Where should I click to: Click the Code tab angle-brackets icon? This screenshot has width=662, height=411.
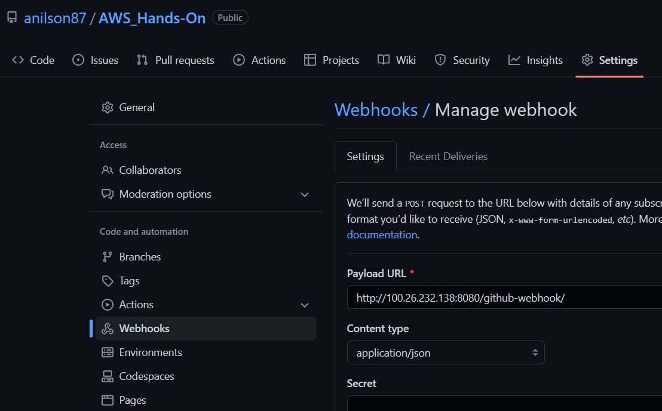(x=18, y=60)
